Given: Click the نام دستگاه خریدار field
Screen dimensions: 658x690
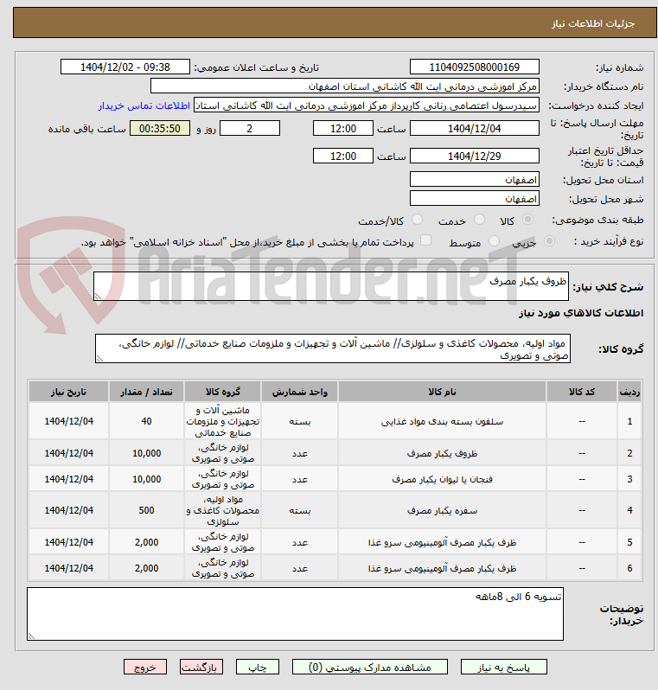Looking at the screenshot, I should [x=345, y=86].
